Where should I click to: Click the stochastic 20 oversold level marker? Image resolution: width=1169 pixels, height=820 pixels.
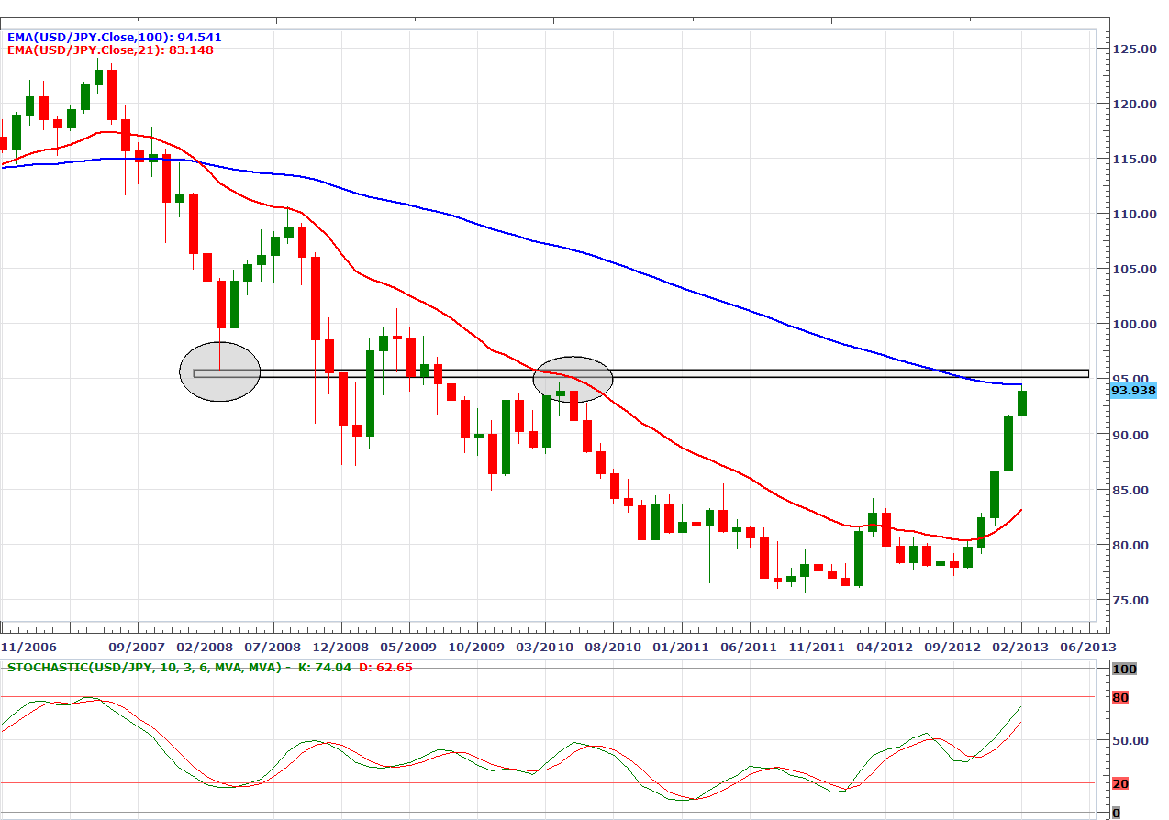(x=1120, y=783)
